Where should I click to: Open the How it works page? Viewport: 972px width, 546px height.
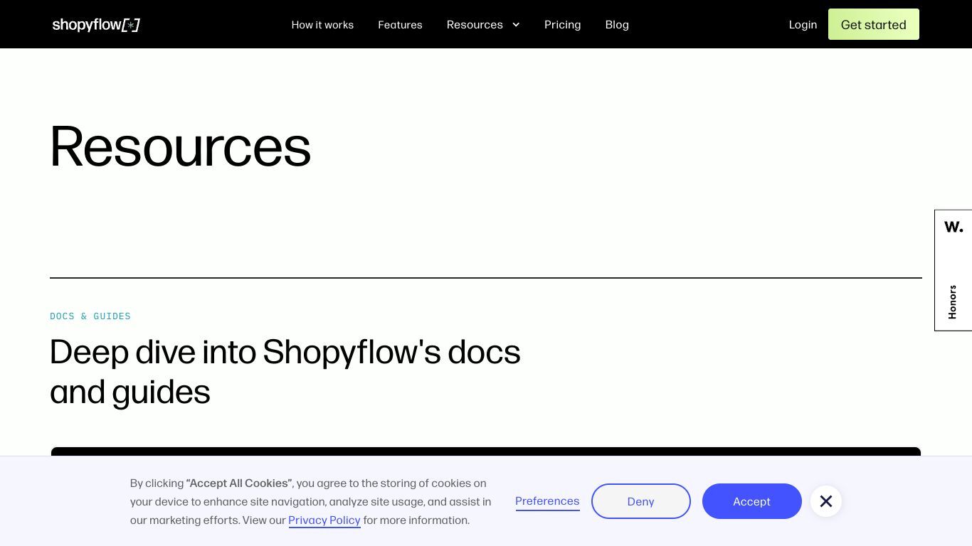coord(322,25)
